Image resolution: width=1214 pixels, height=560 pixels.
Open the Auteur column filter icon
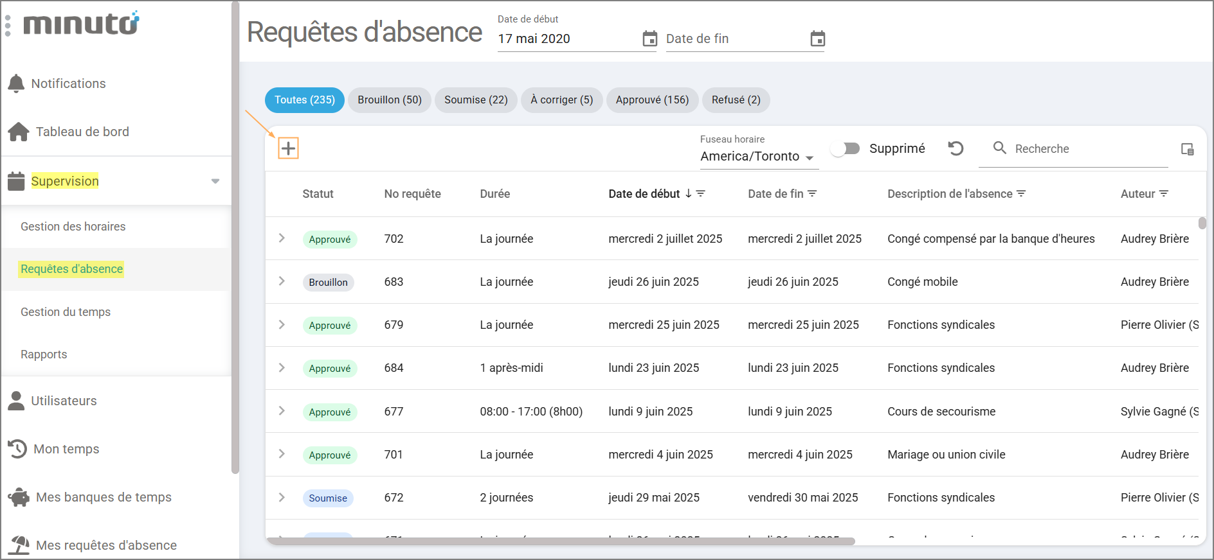click(x=1164, y=193)
